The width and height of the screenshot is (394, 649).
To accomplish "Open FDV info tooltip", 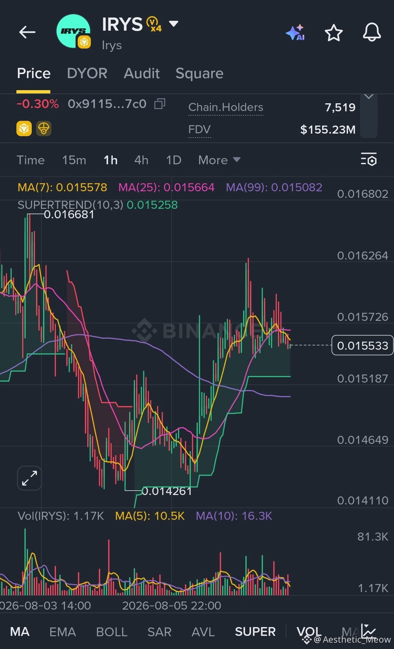I will pos(200,130).
